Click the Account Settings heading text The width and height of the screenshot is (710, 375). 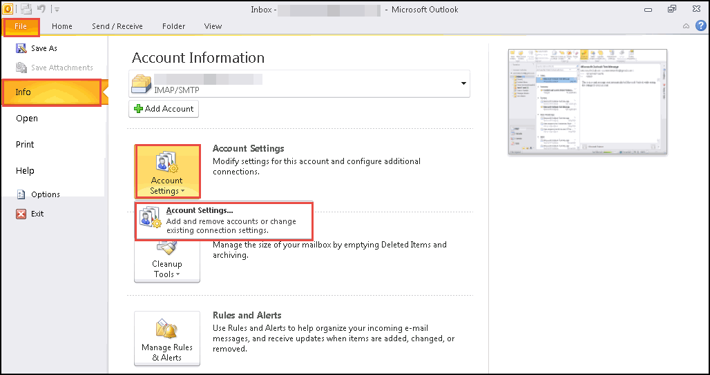tap(249, 149)
